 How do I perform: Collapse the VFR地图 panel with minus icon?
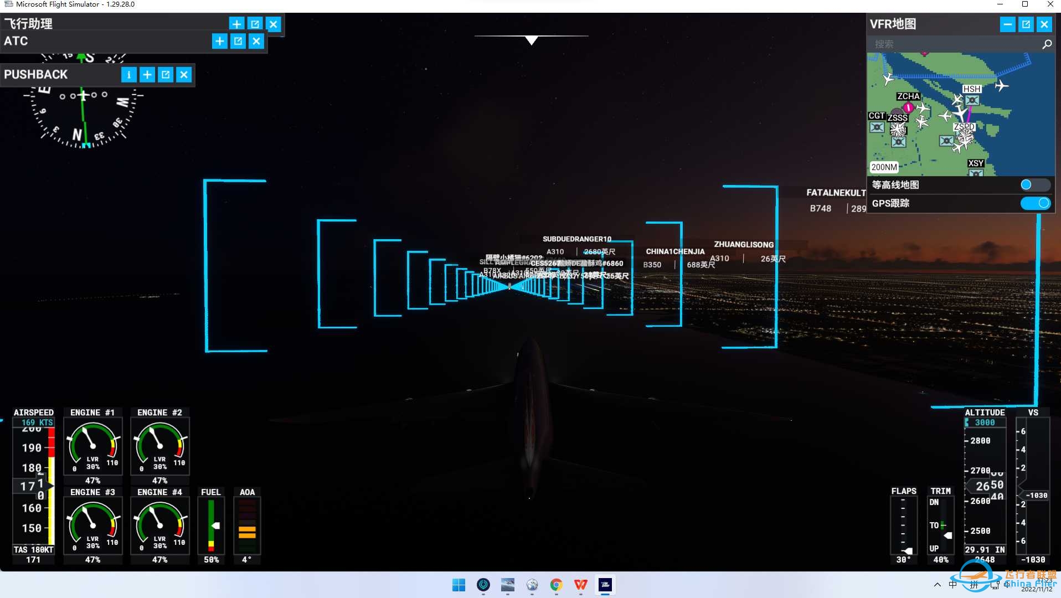pos(1008,24)
